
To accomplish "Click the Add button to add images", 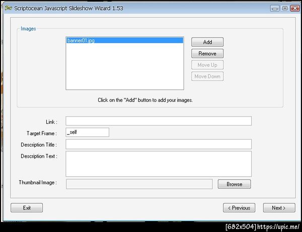I will pyautogui.click(x=207, y=42).
